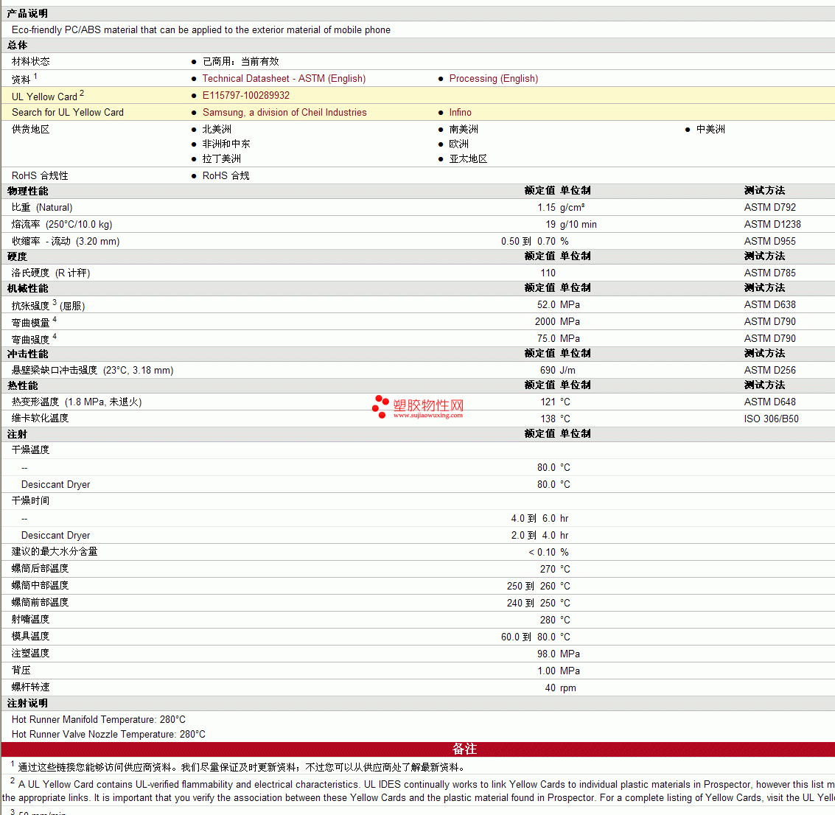835x815 pixels.
Task: Select 弯曲强度 value 75.0 MPa
Action: coord(558,339)
